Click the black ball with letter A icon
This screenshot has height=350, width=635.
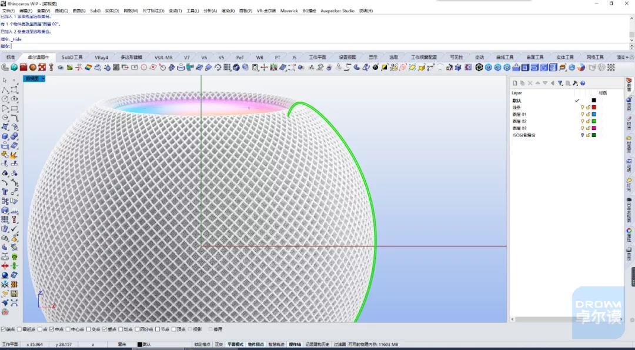tap(376, 67)
